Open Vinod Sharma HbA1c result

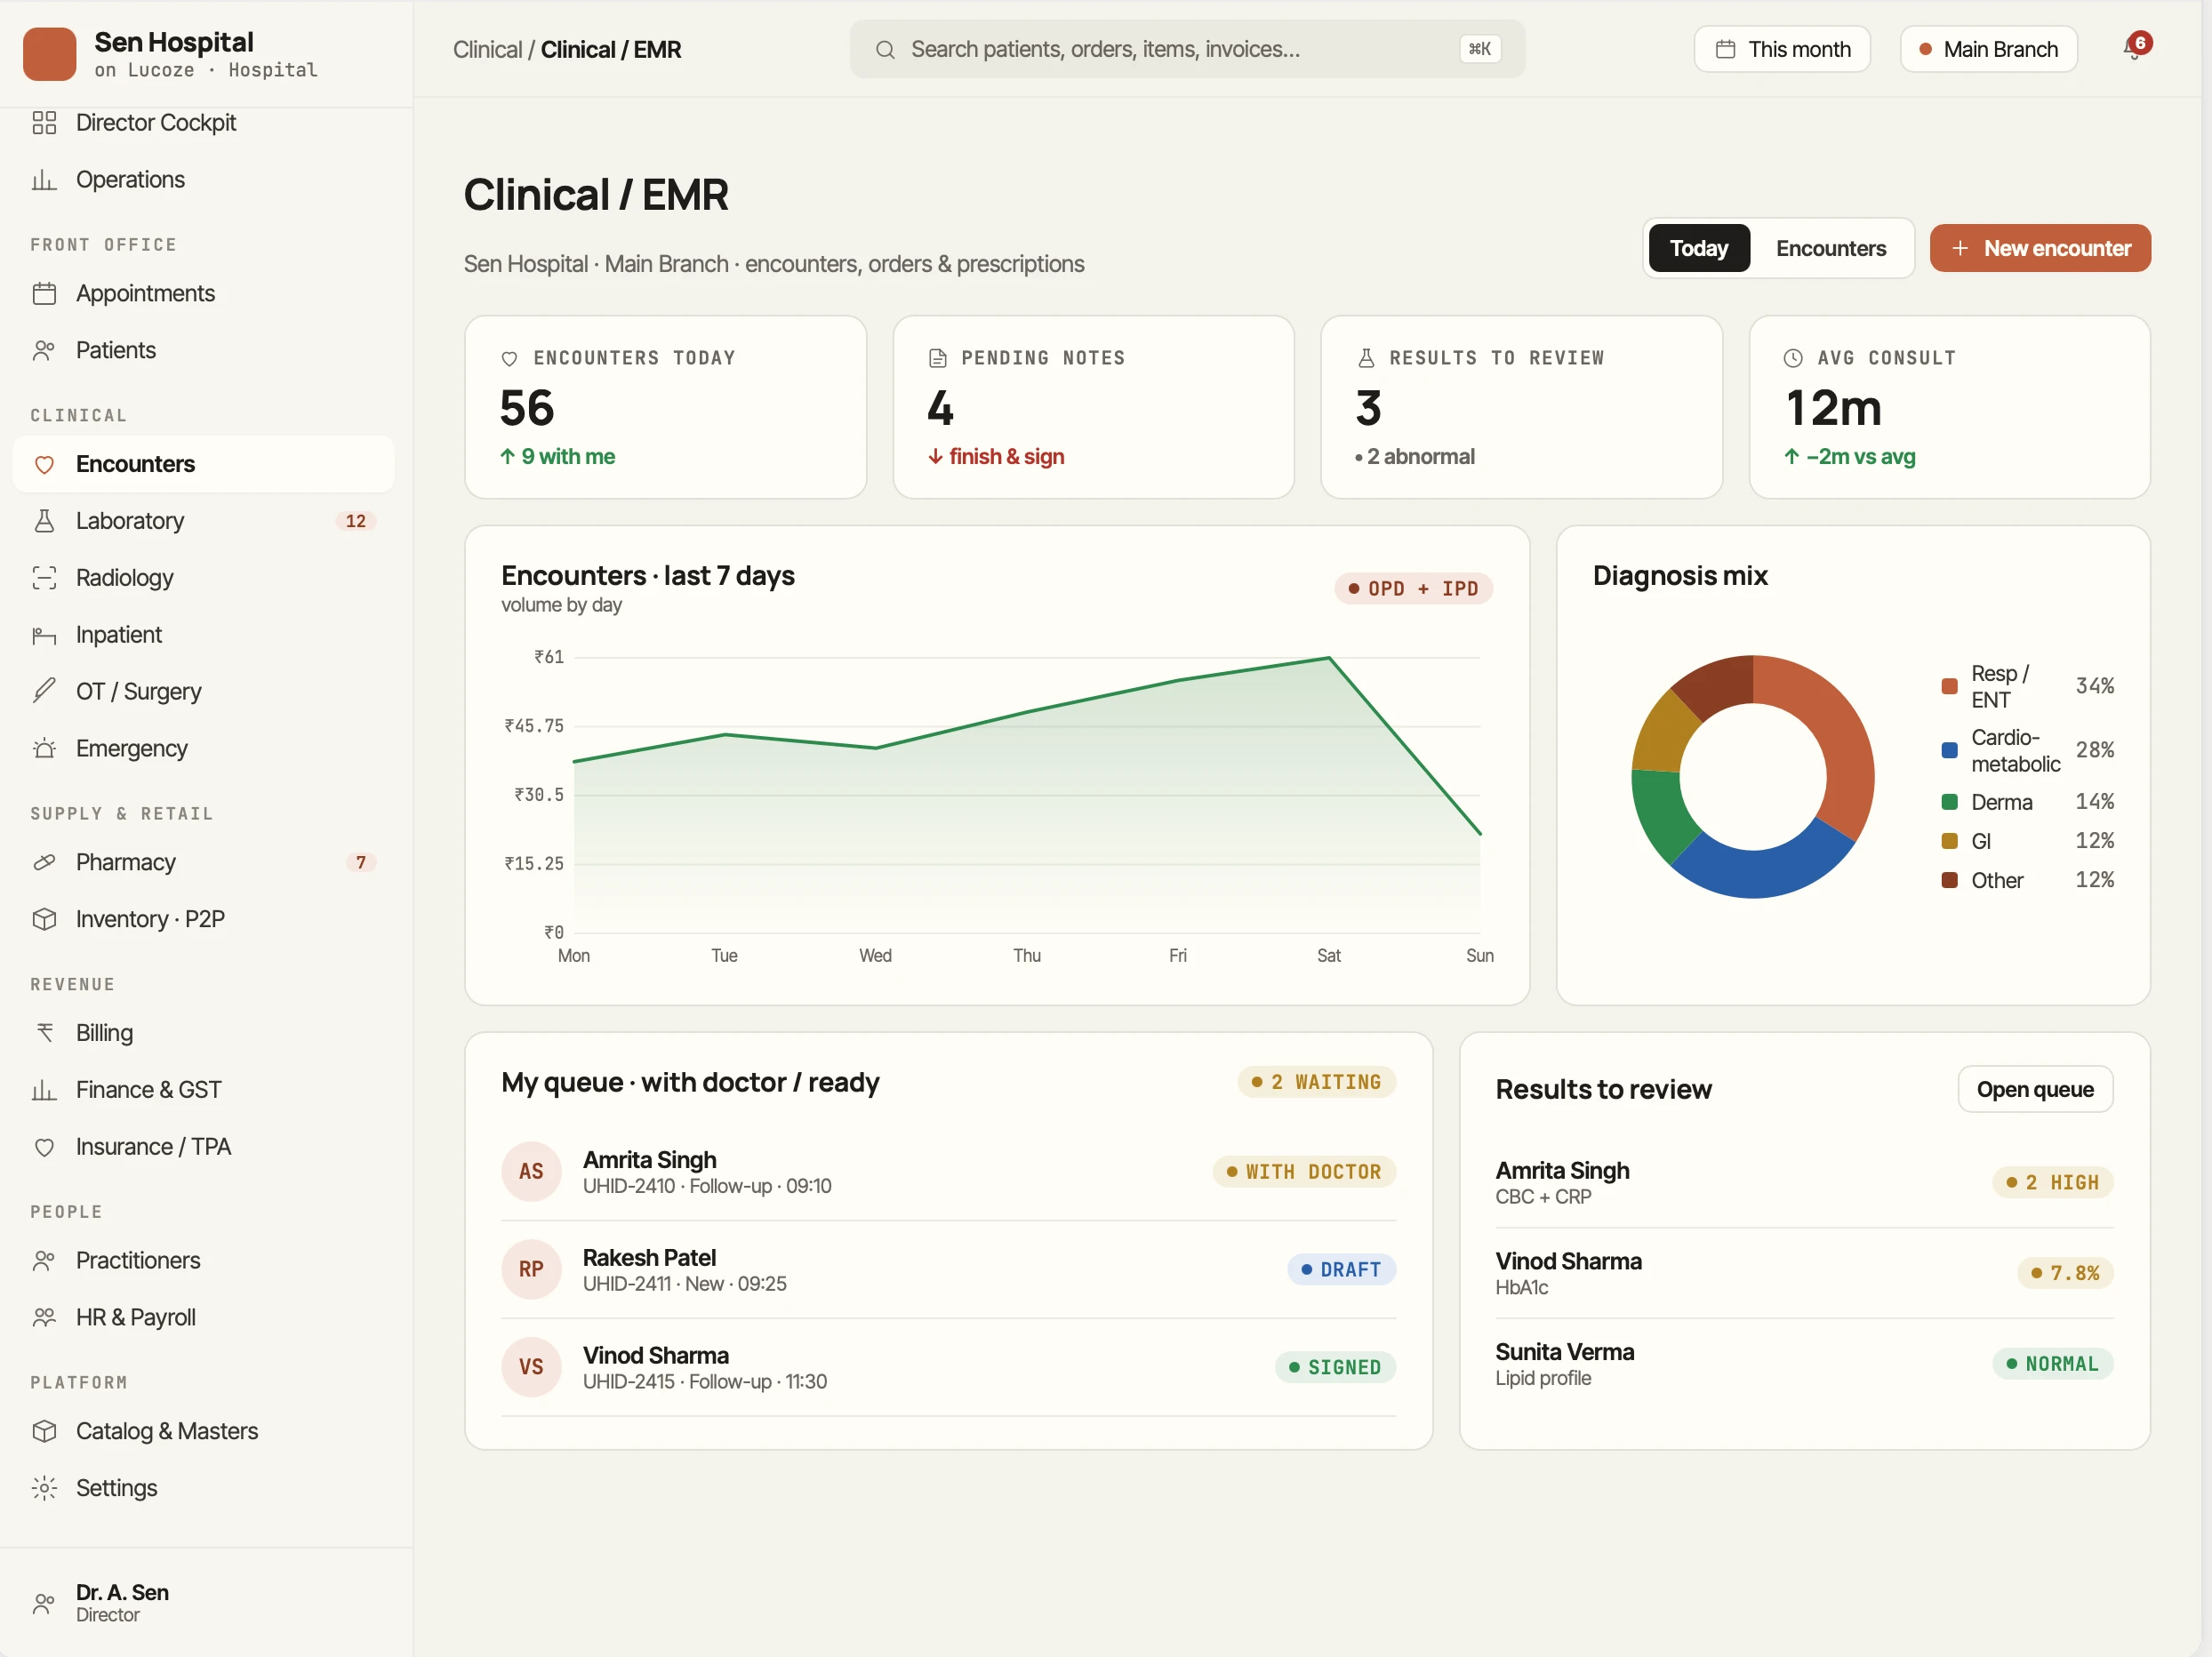[x=1805, y=1274]
